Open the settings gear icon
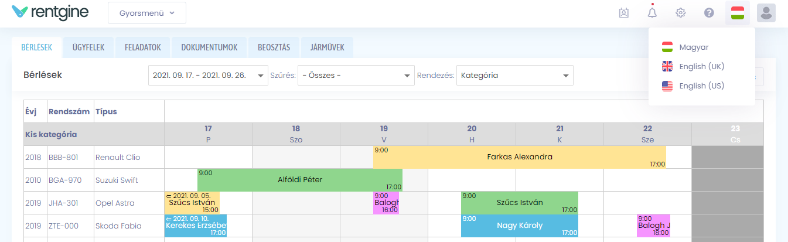 coord(680,12)
